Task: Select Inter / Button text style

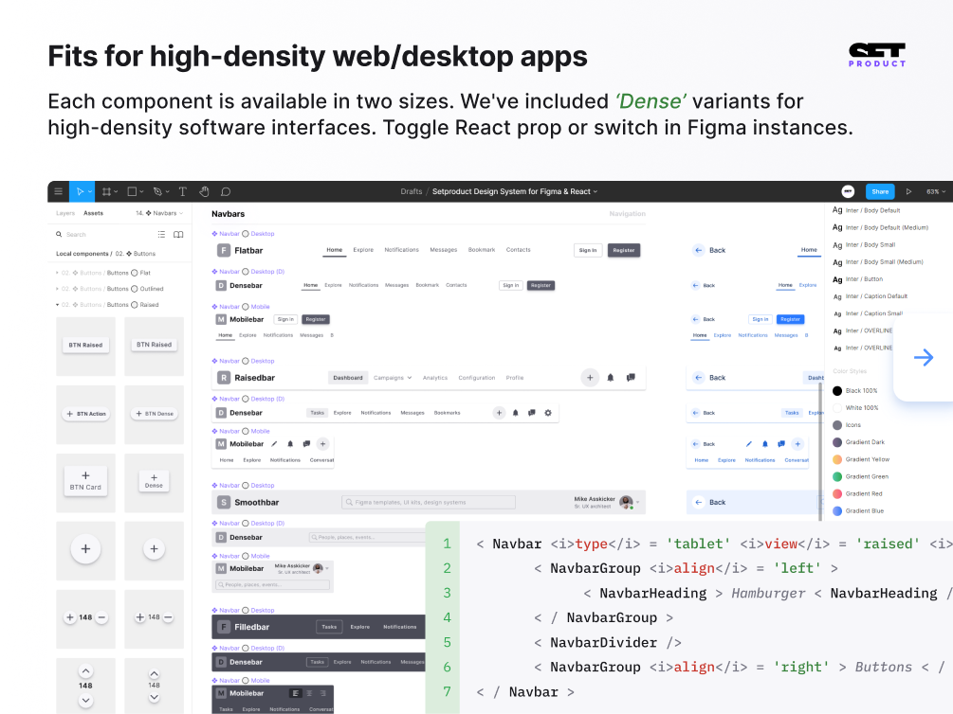Action: [x=858, y=279]
